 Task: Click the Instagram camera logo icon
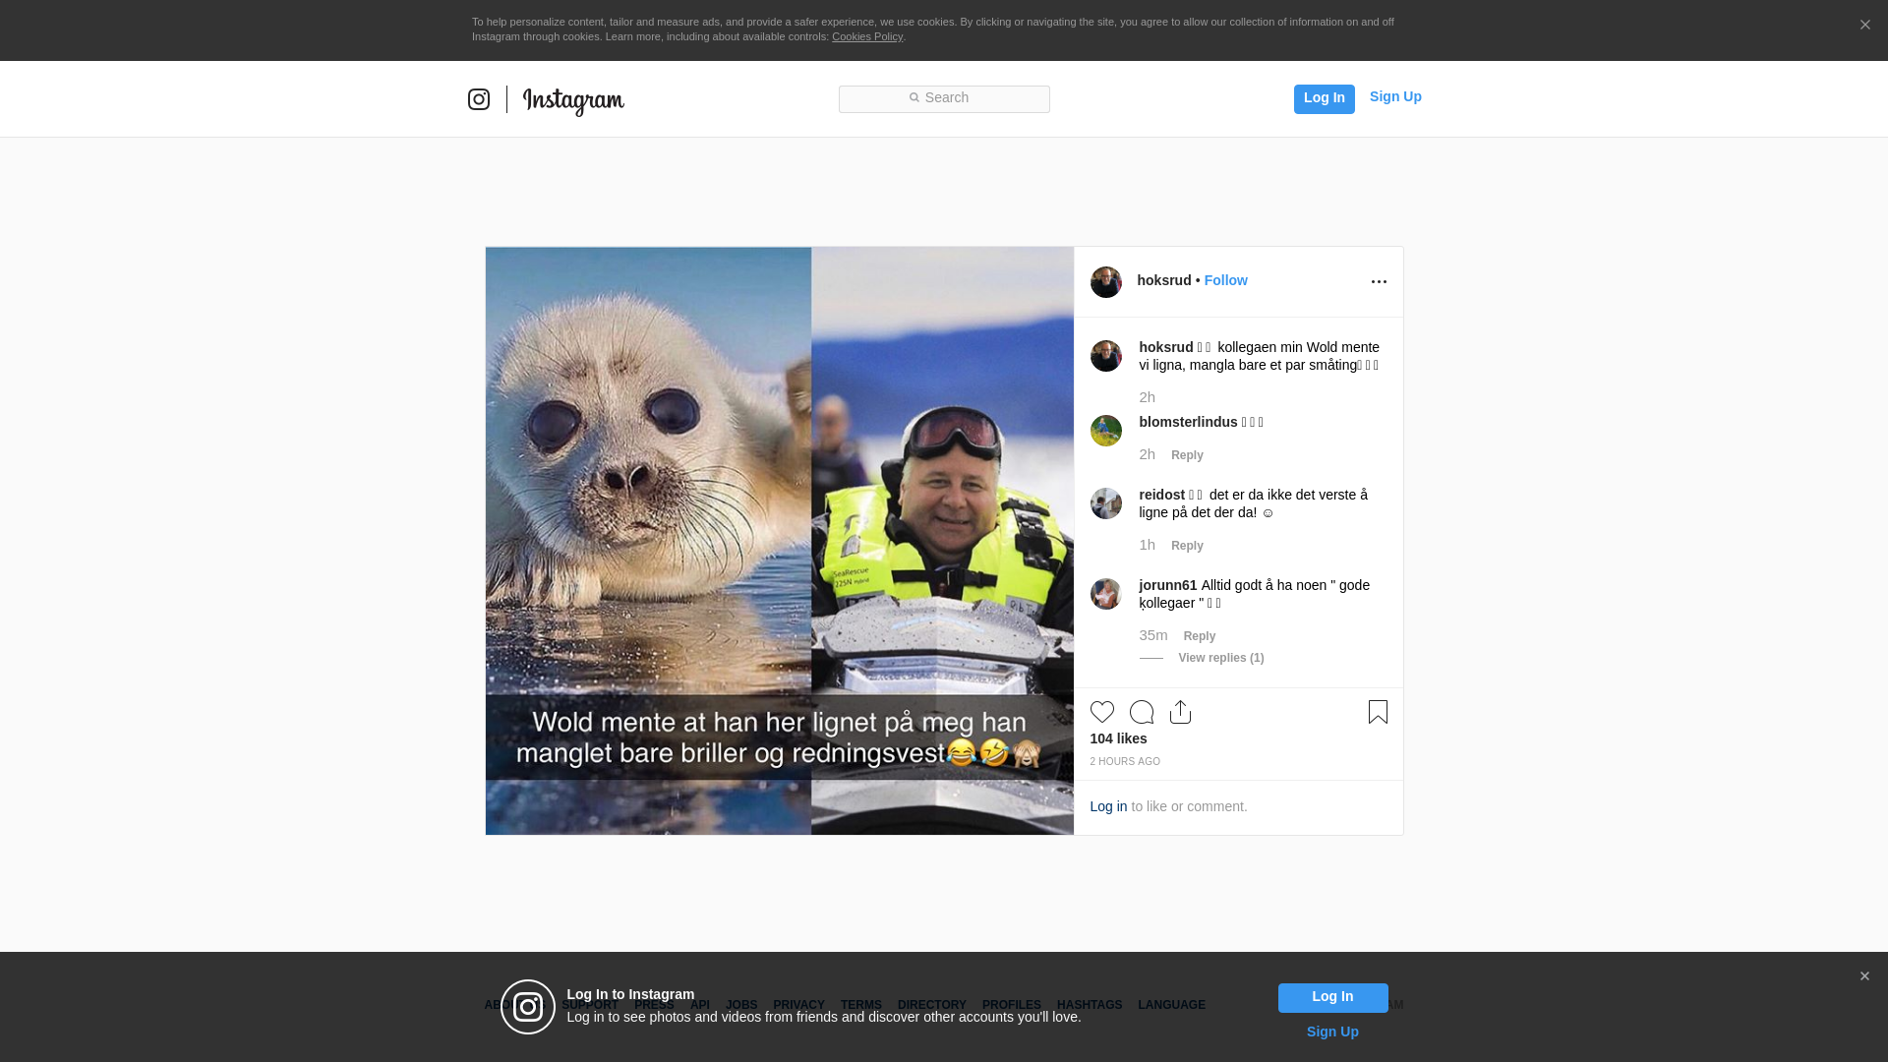[x=479, y=99]
